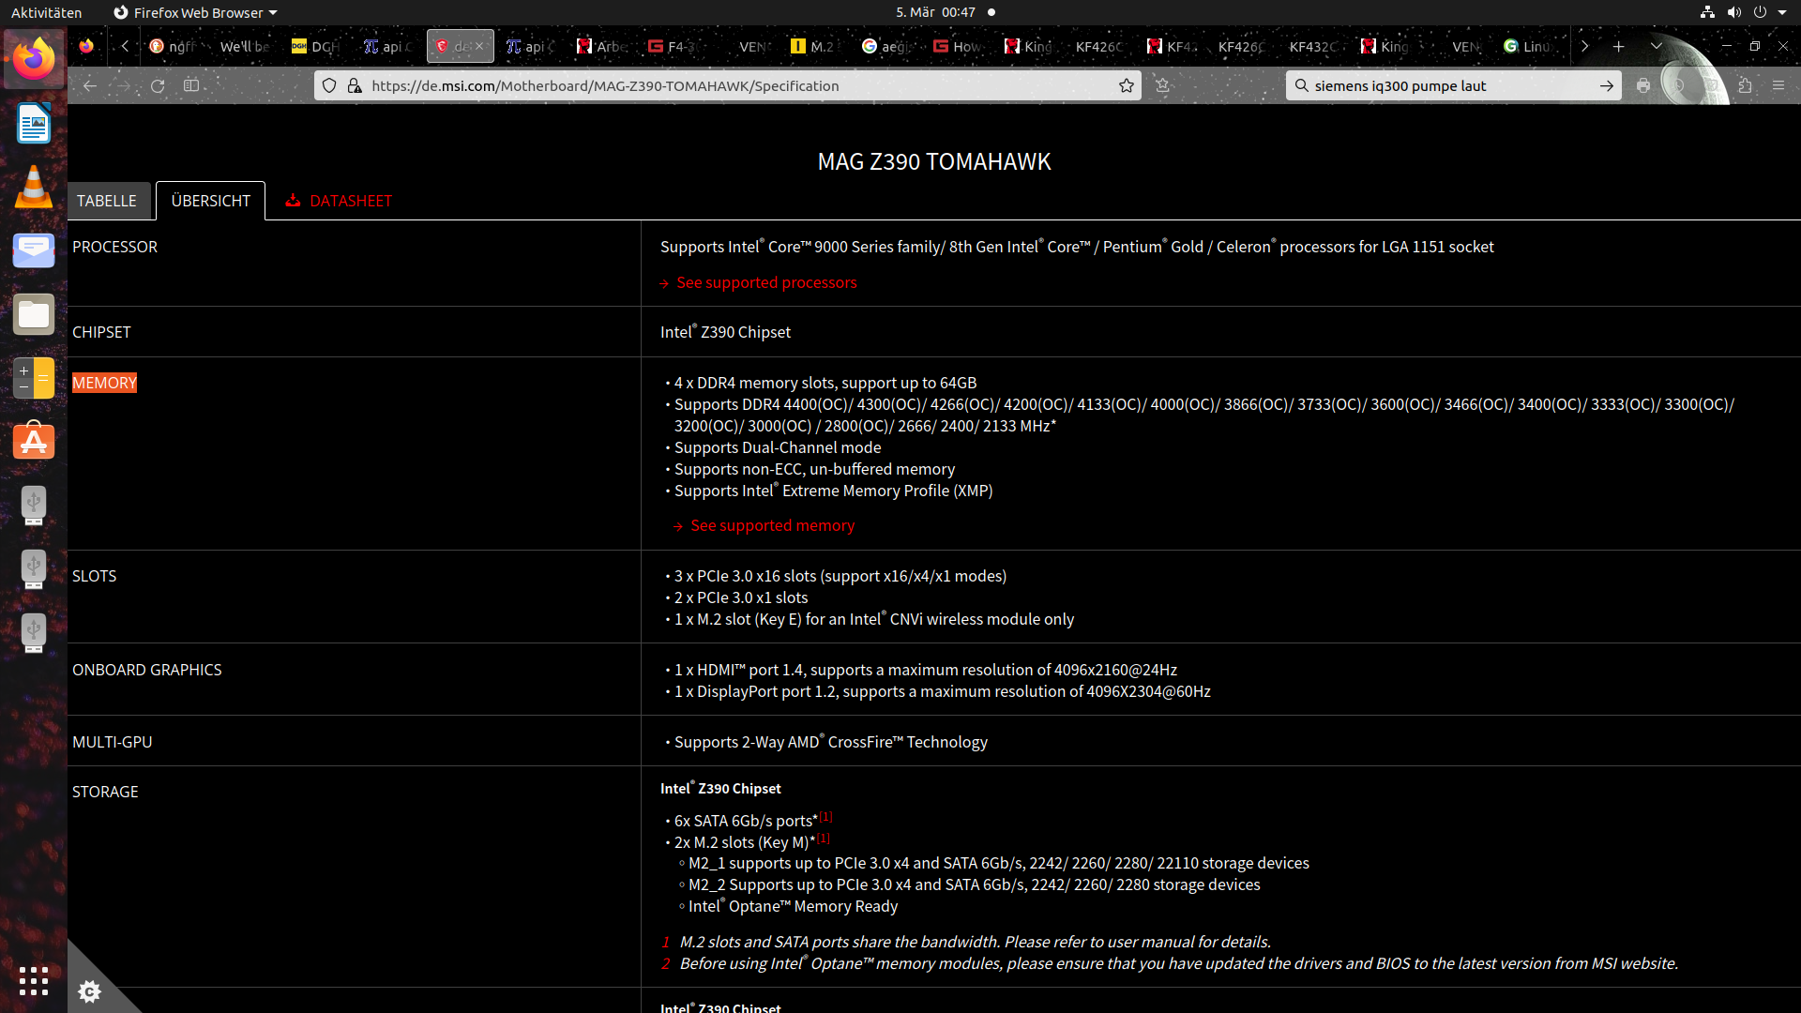
Task: Open the Firefox hamburger menu
Action: pos(1778,85)
